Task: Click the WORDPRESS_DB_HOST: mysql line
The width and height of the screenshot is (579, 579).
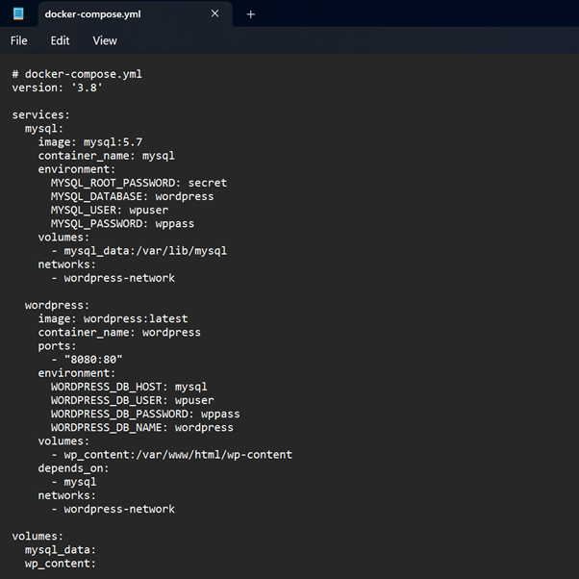Action: pyautogui.click(x=129, y=387)
